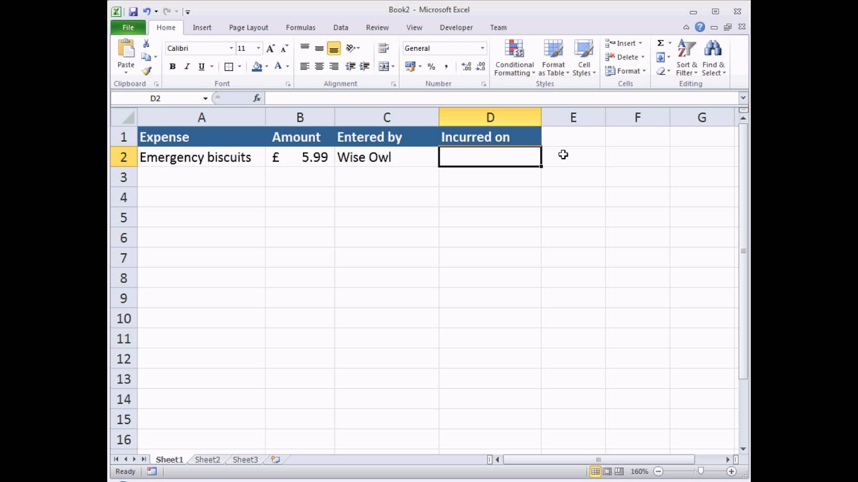Switch to the Data tab
Viewport: 858px width, 482px height.
(341, 27)
